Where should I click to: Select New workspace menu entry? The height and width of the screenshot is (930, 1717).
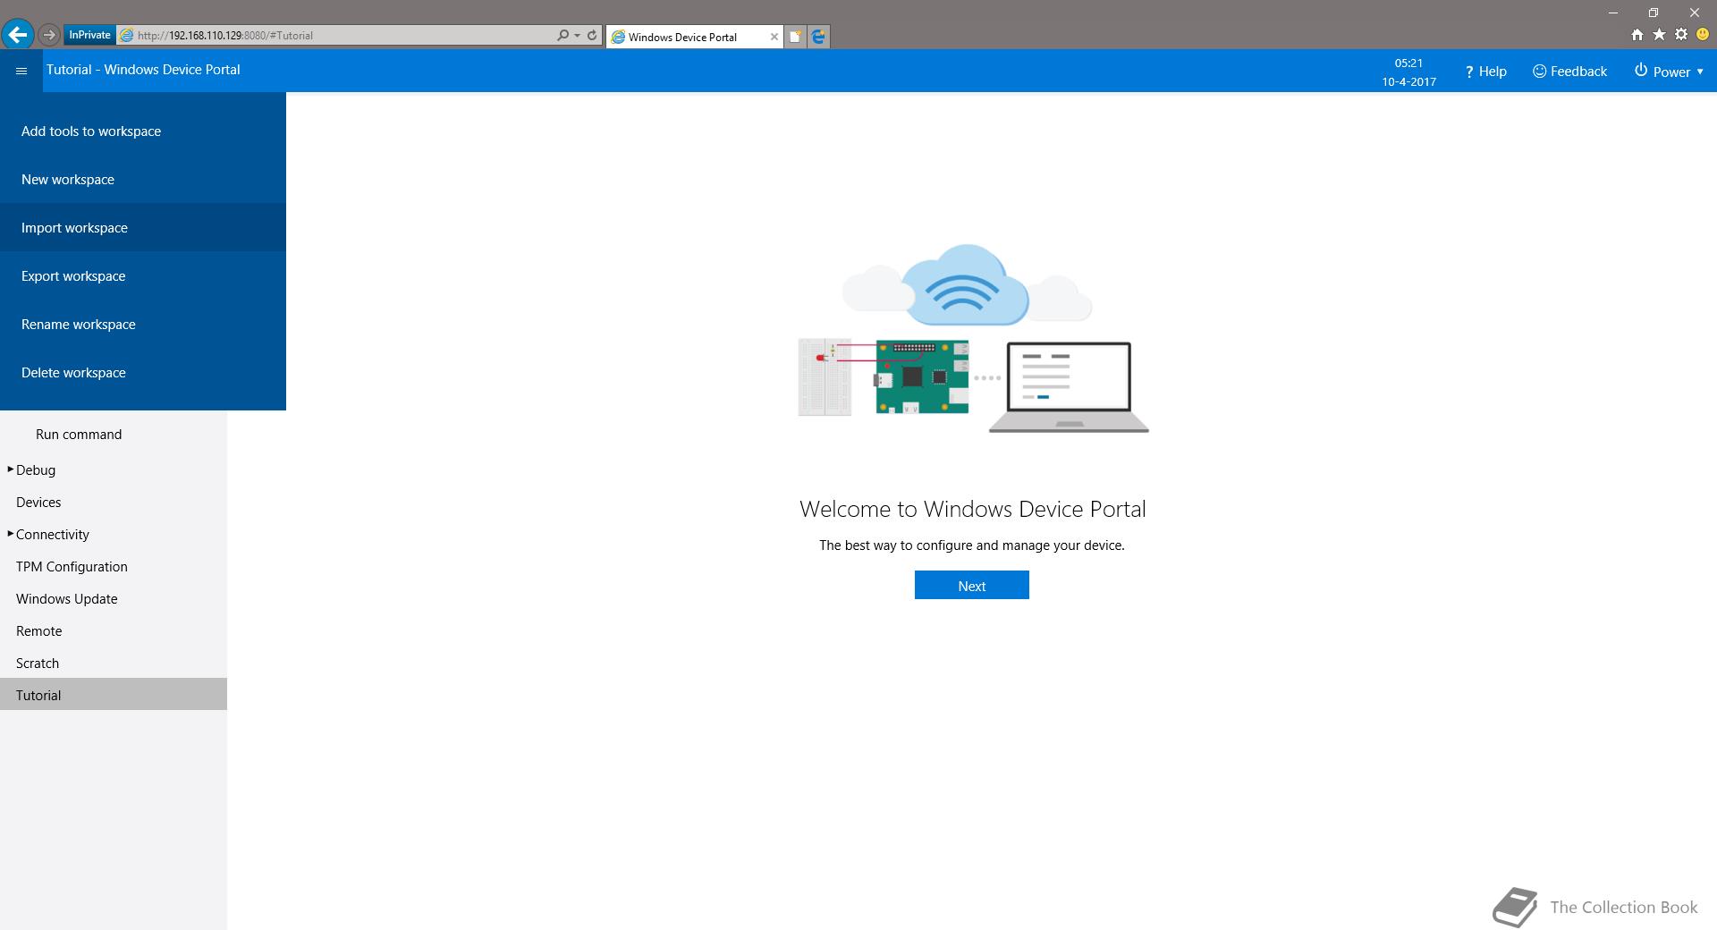(143, 180)
